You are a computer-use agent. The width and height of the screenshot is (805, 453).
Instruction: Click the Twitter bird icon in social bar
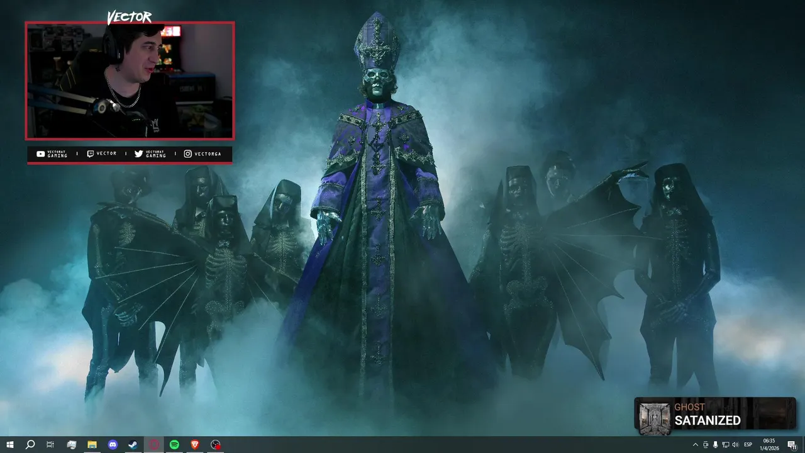tap(138, 154)
